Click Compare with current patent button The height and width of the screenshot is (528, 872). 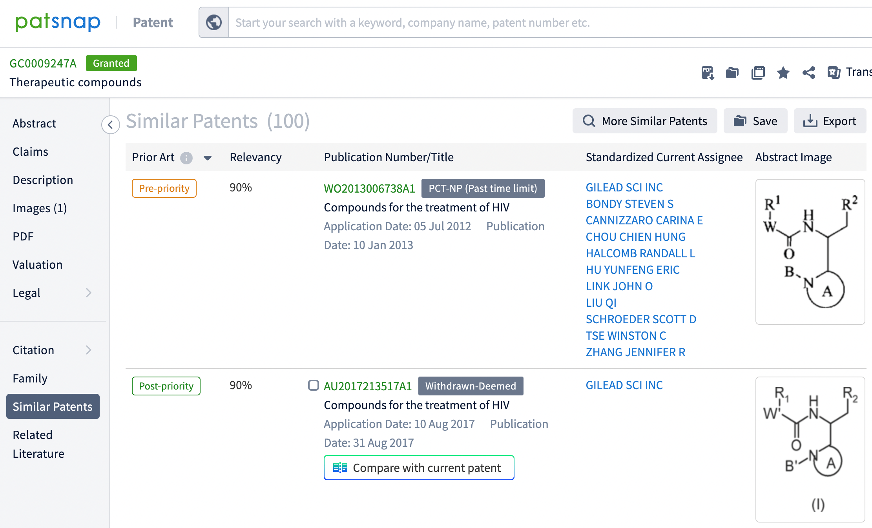[419, 468]
